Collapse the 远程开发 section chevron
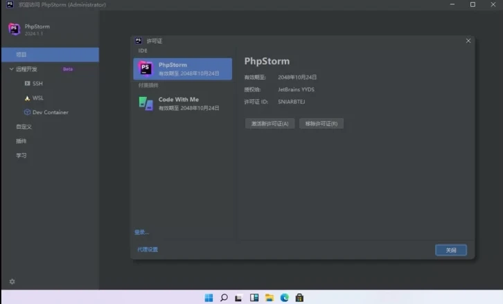The image size is (503, 304). pos(12,69)
